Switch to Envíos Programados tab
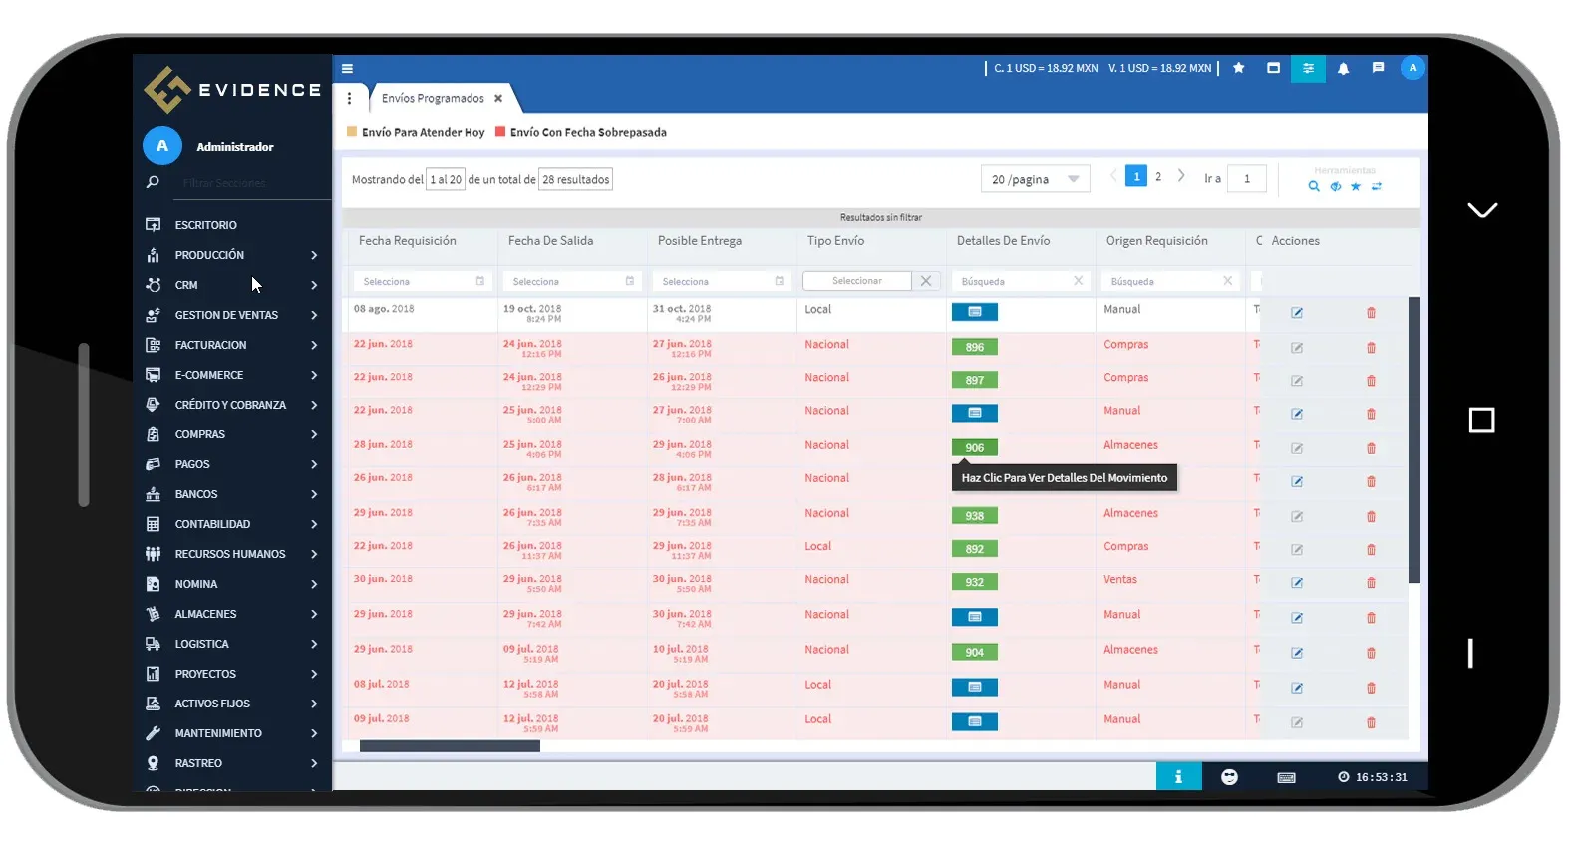Screen dimensions: 1569x845 [433, 98]
